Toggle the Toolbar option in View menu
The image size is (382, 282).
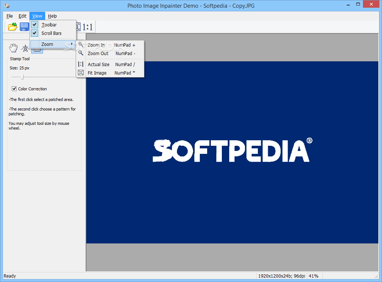point(53,25)
